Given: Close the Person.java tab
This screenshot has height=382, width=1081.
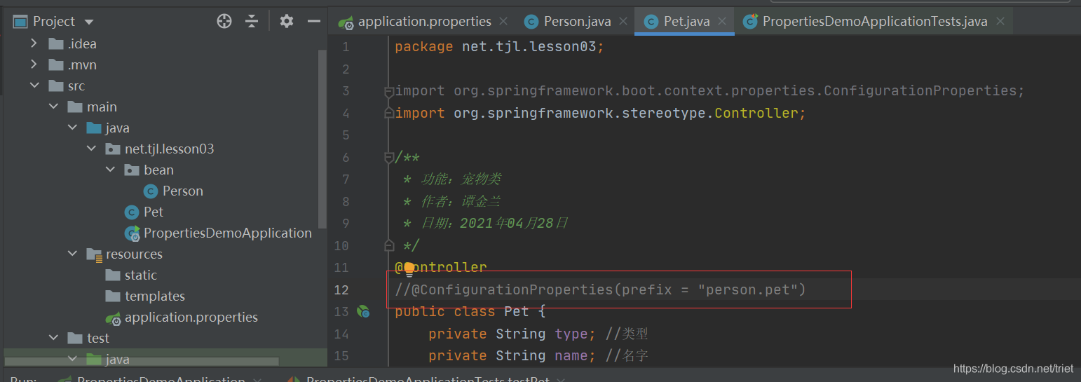Looking at the screenshot, I should pos(622,21).
